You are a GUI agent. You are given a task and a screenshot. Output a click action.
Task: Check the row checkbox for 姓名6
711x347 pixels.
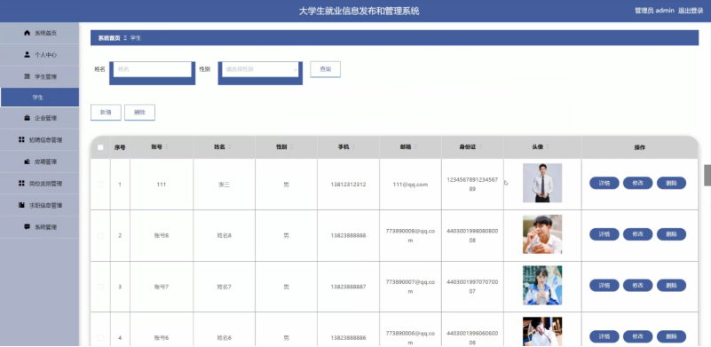tap(100, 337)
